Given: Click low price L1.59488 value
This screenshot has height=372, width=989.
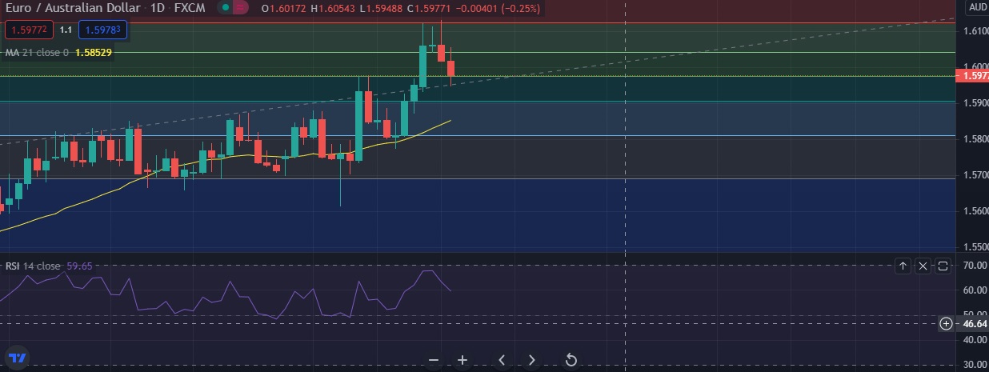Looking at the screenshot, I should click(381, 9).
